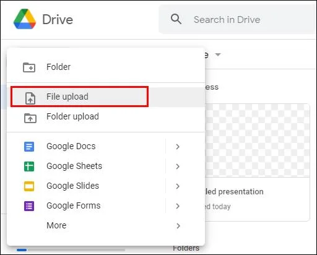Click the Google Drive logo
Screen dimensions: 317x255
pyautogui.click(x=25, y=19)
